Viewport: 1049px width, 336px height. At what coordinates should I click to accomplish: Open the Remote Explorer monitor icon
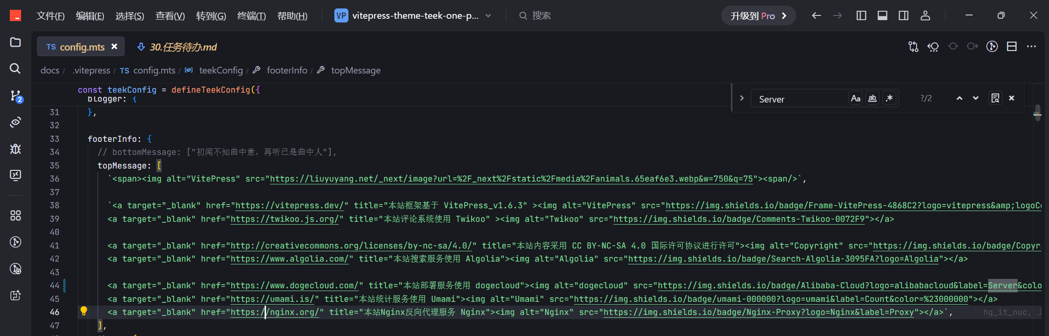15,175
